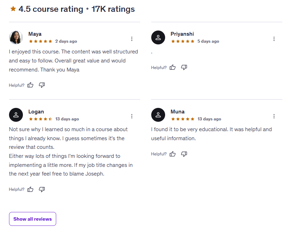Click Priyanshi's default avatar icon
Screen dimensions: 290x230
coord(158,37)
